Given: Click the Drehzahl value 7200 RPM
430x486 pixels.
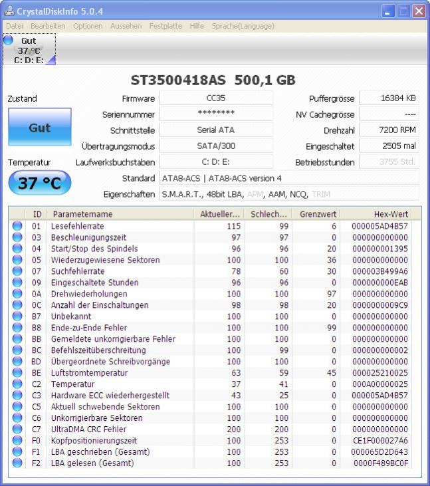Looking at the screenshot, I should (389, 130).
